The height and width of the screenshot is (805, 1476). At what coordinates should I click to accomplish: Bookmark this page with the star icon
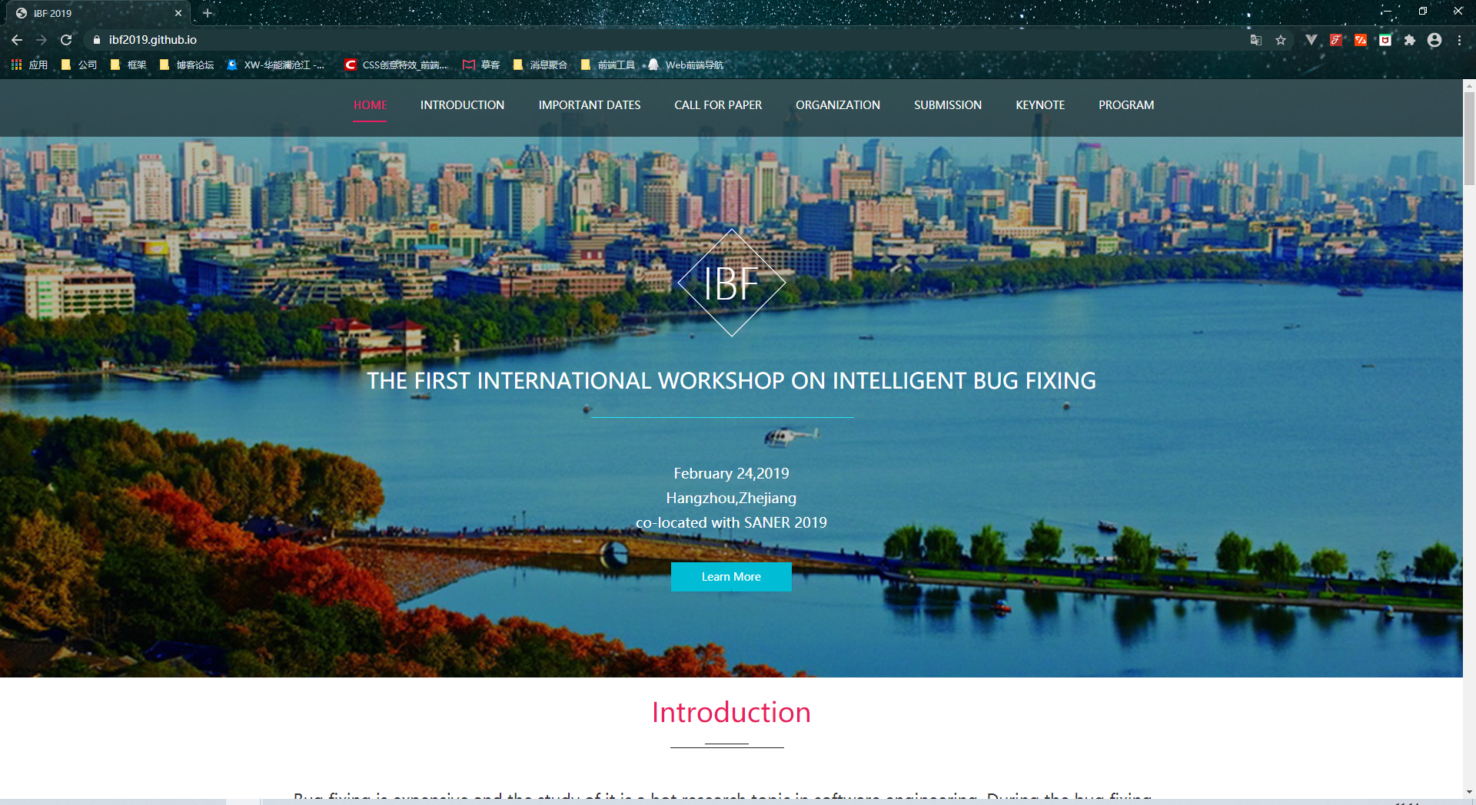(x=1281, y=40)
